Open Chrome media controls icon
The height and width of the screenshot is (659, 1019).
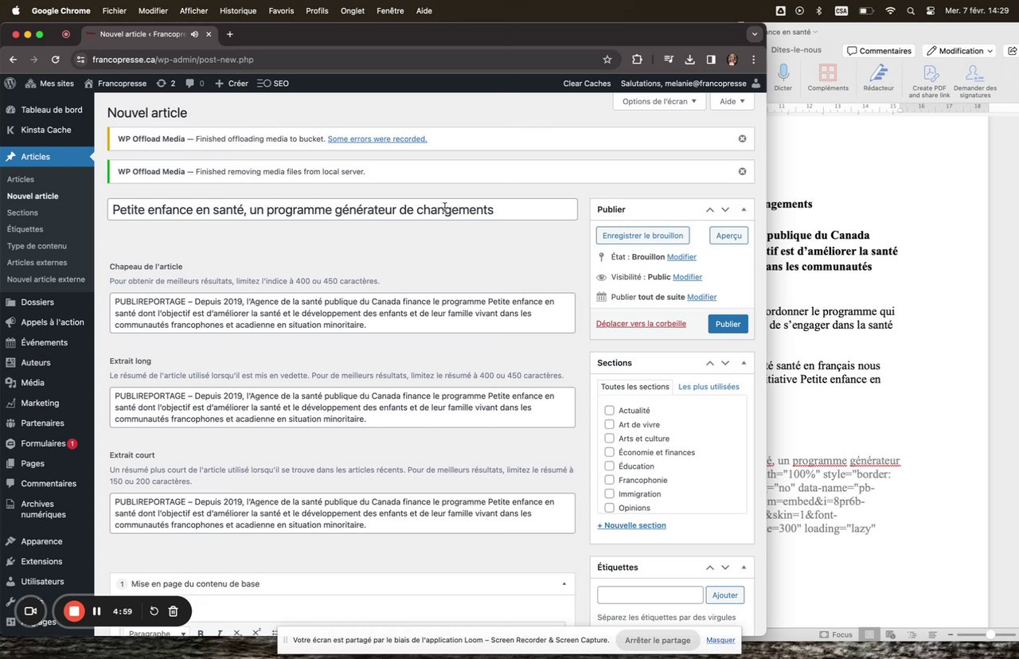pos(669,60)
